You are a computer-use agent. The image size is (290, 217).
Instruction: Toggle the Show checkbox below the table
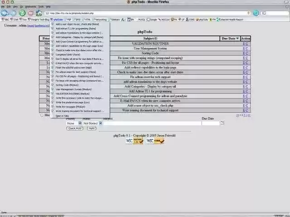point(42,115)
